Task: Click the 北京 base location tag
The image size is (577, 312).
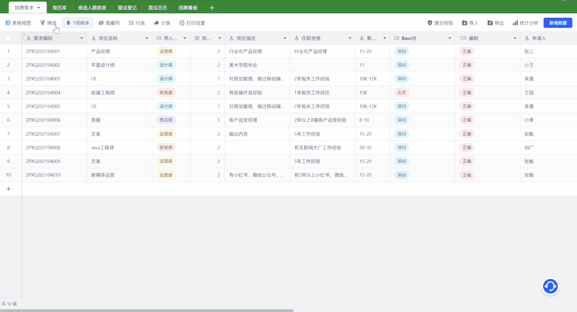Action: 401,93
